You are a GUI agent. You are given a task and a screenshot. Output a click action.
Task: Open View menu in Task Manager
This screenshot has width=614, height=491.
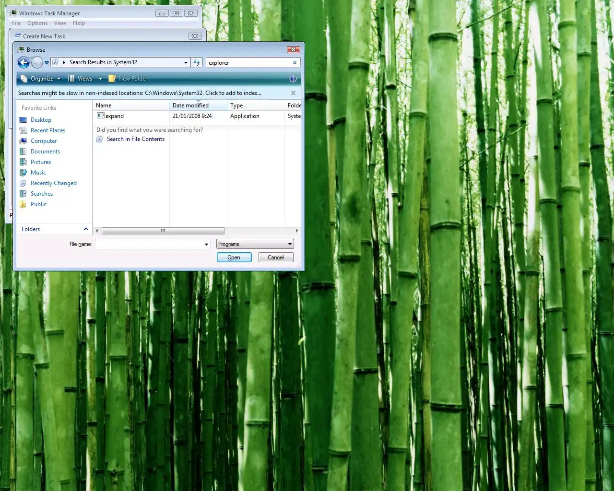[x=60, y=23]
